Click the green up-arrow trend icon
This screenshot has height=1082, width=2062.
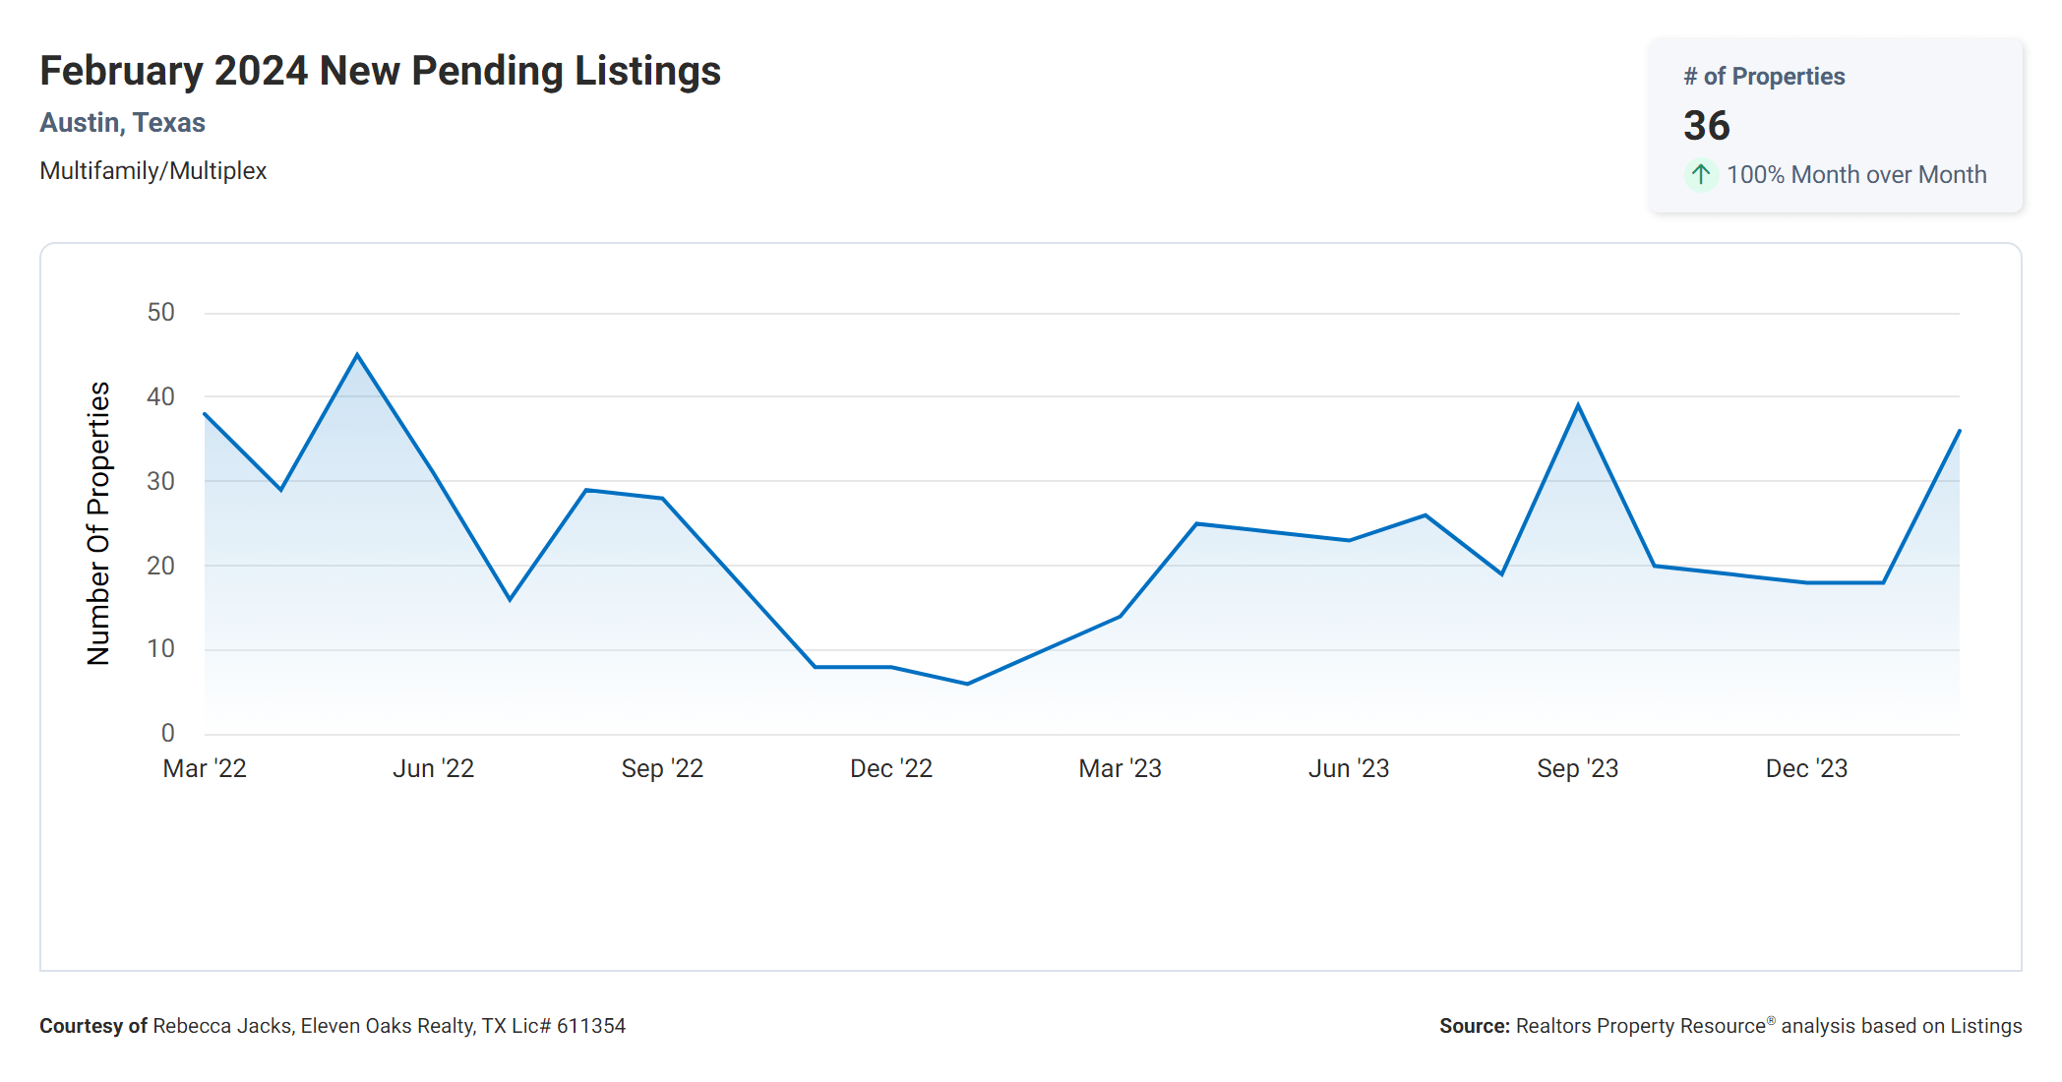pos(1700,175)
